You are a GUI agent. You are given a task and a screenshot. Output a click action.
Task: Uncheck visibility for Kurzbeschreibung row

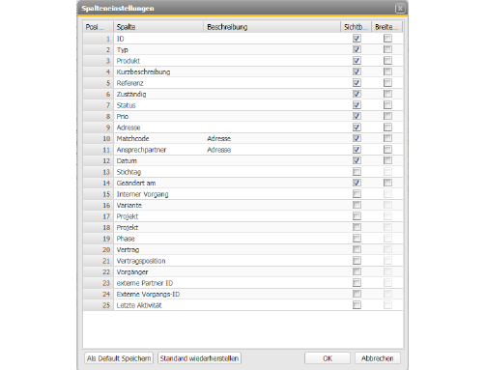click(x=357, y=71)
